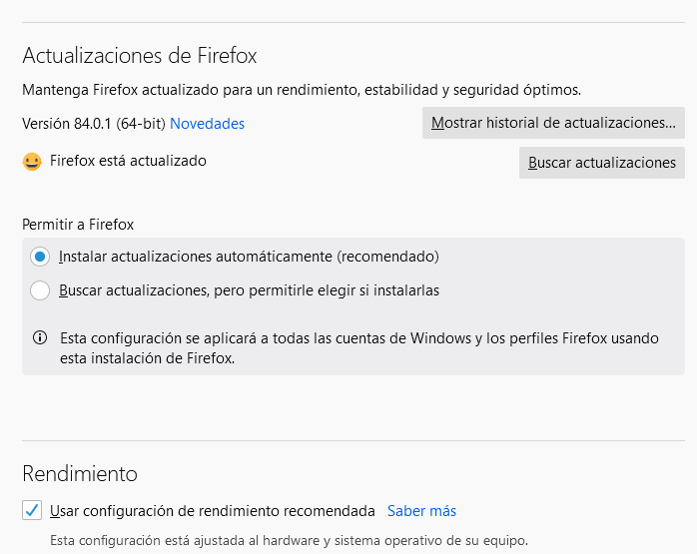
Task: Click the Buscar actualizaciones button
Action: tap(601, 162)
